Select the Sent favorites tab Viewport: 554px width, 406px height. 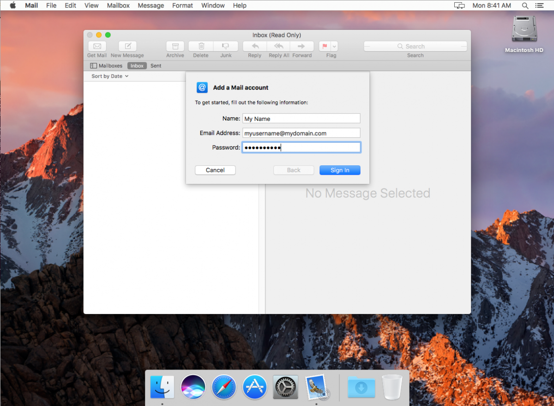pos(156,66)
